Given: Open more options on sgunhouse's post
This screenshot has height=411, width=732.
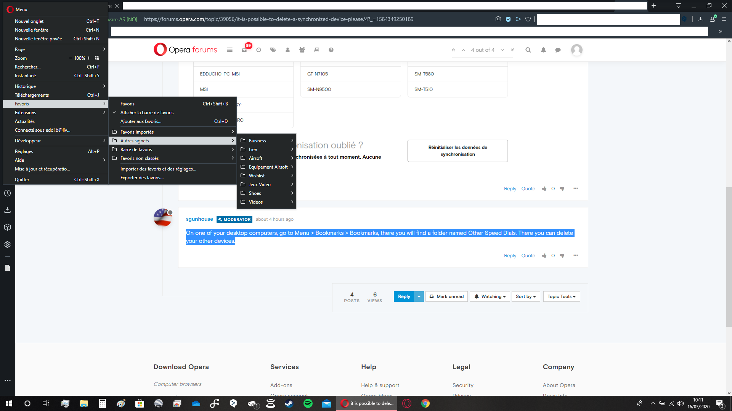Looking at the screenshot, I should 576,255.
